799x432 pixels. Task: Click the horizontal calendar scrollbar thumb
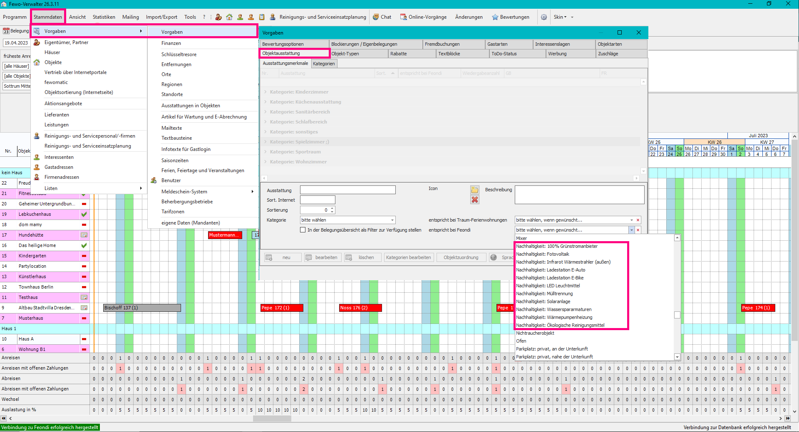tap(272, 418)
